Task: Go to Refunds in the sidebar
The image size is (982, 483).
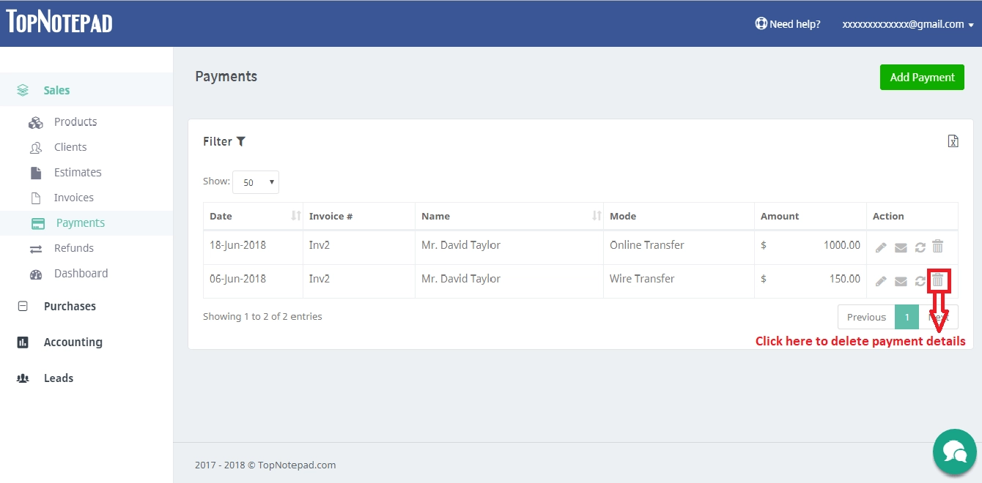Action: point(73,248)
